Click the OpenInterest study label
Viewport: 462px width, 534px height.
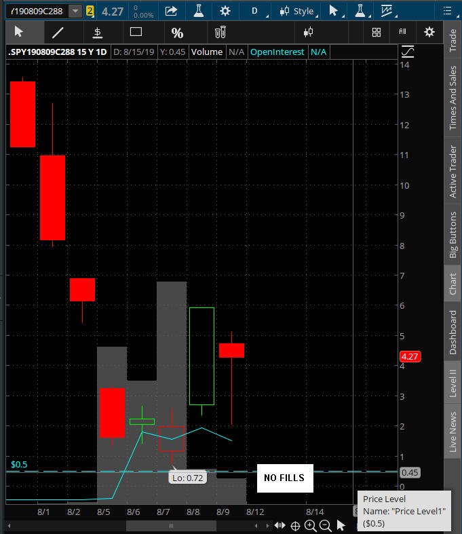pos(277,52)
